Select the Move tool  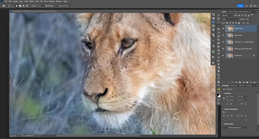(218, 15)
